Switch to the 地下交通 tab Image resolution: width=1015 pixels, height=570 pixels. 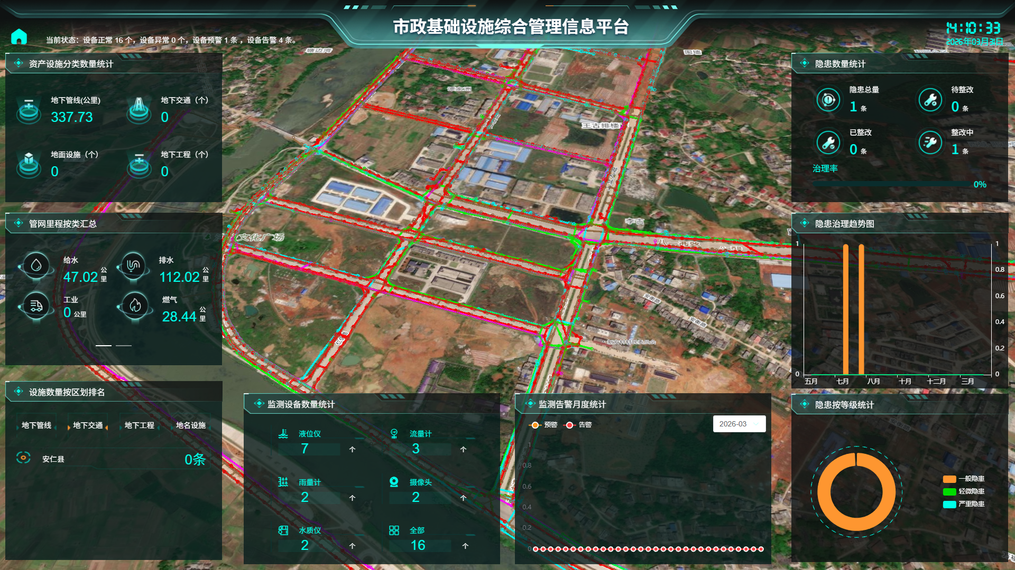tap(88, 425)
